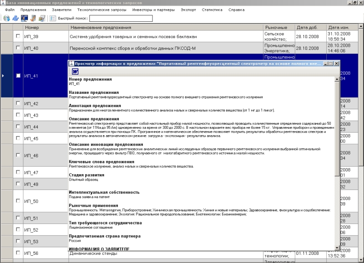The height and width of the screenshot is (263, 364).
Task: Click the main table scrollbar down arrow
Action: point(361,259)
